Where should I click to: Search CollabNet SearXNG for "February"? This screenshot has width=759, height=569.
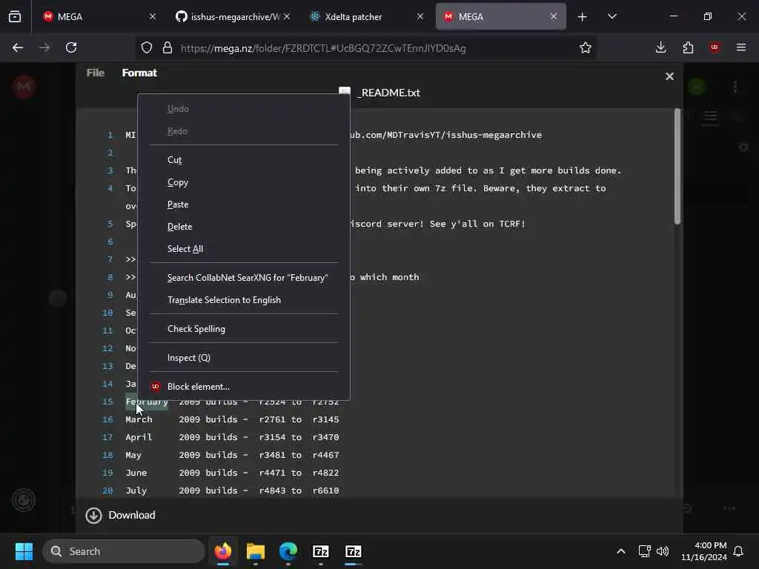(243, 278)
